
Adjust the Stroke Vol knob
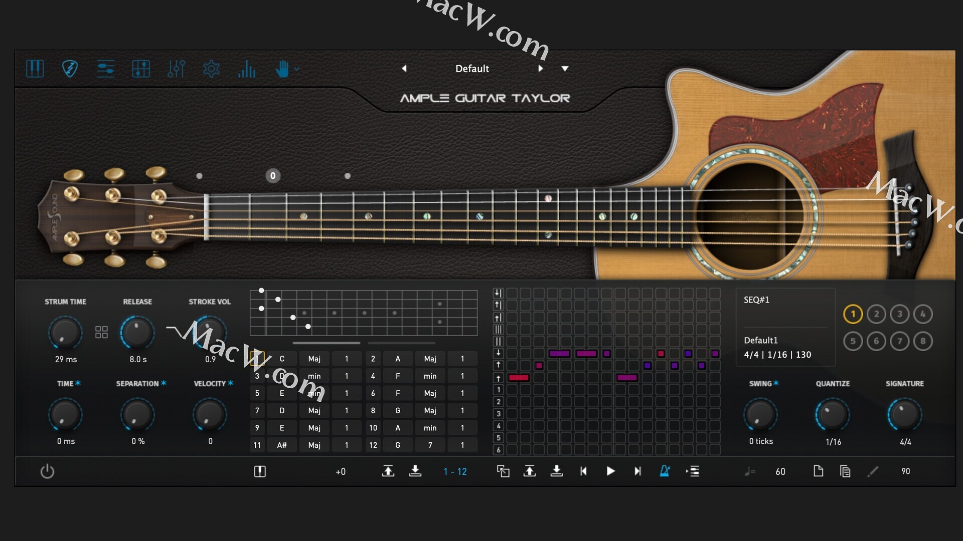[209, 332]
